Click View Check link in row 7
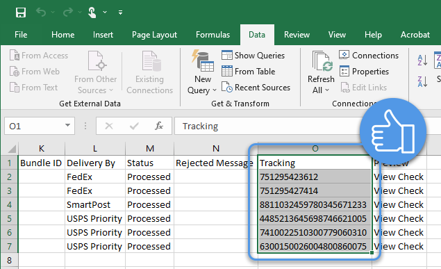The height and width of the screenshot is (269, 441). point(399,246)
